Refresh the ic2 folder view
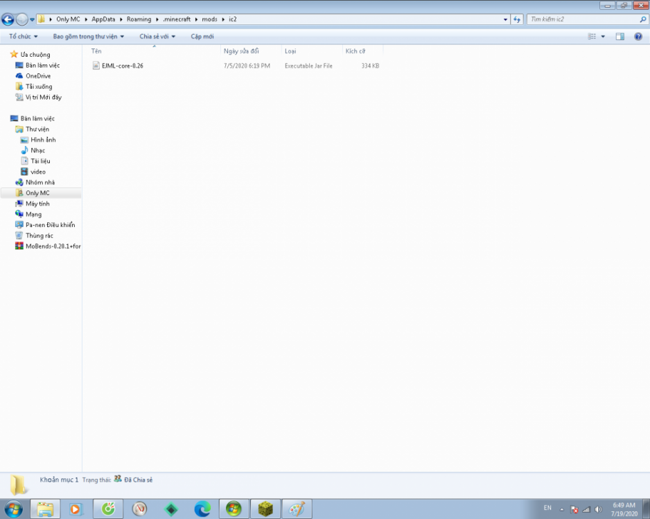The width and height of the screenshot is (650, 519). pos(516,19)
